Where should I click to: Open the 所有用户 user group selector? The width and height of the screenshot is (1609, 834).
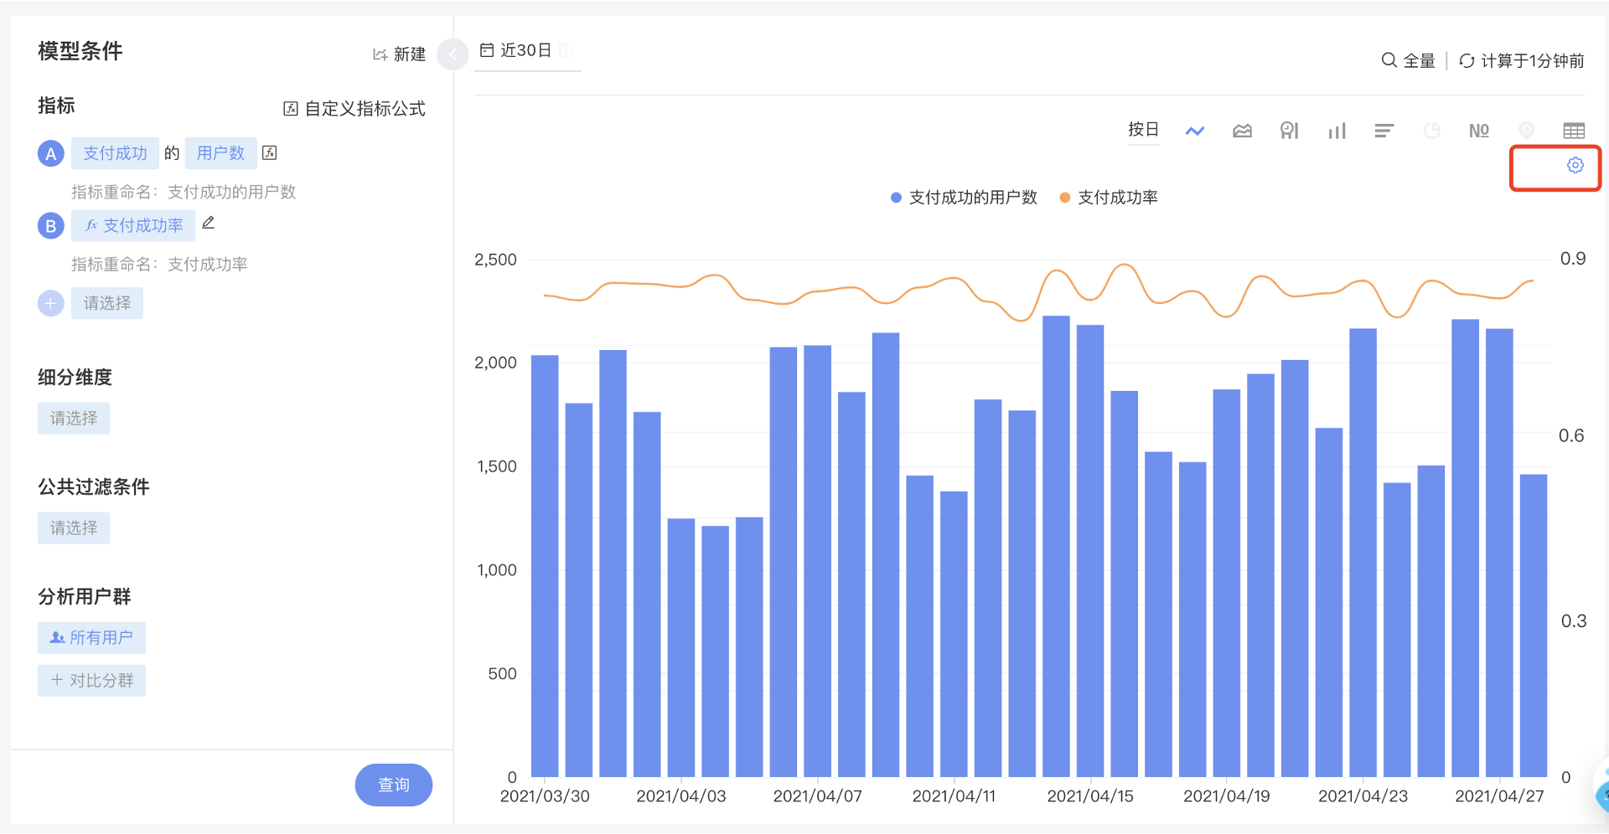[x=91, y=638]
